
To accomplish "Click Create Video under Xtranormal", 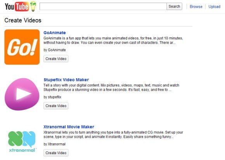I will click(x=56, y=153).
